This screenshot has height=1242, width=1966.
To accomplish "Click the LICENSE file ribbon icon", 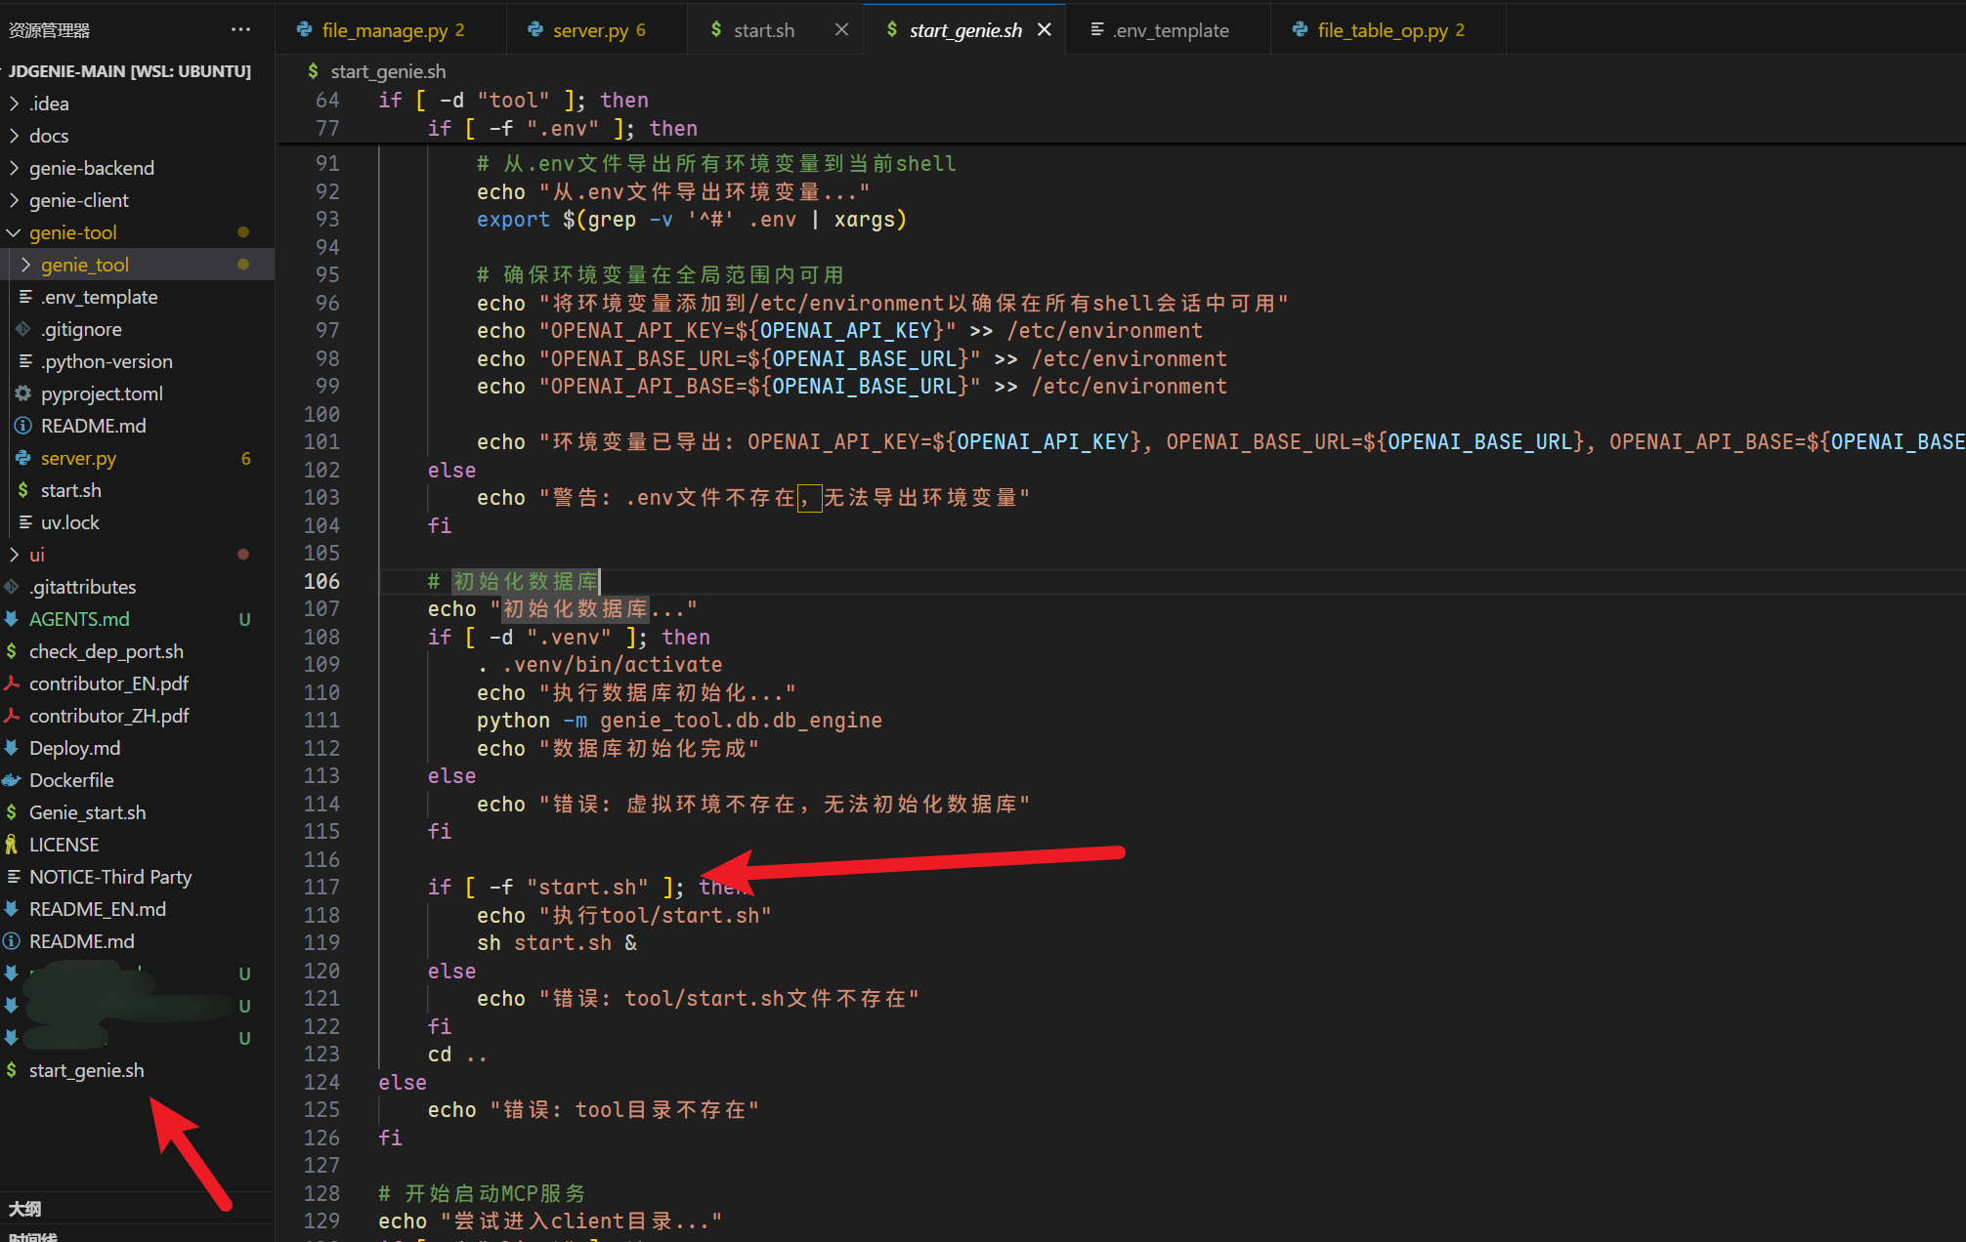I will coord(12,845).
